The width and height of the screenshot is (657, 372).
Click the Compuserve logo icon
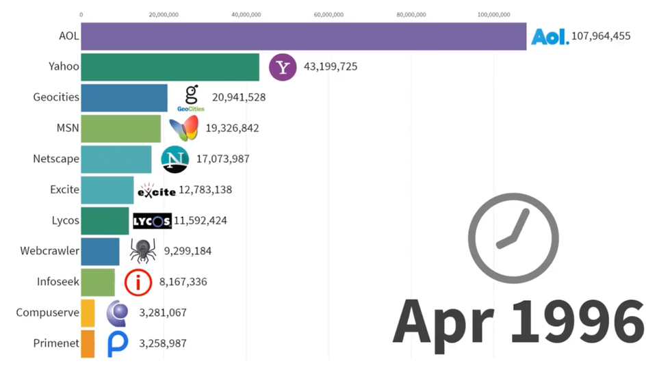pos(117,313)
